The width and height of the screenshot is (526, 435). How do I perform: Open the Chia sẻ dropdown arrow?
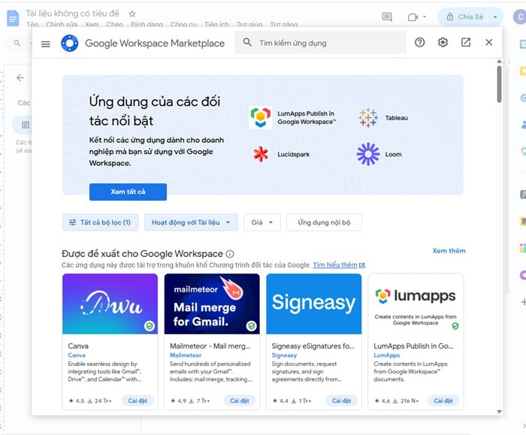[x=495, y=17]
